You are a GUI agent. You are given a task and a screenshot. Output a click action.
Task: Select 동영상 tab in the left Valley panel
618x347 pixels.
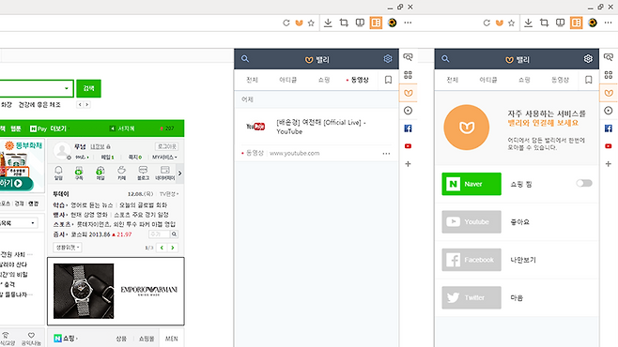[x=360, y=80]
